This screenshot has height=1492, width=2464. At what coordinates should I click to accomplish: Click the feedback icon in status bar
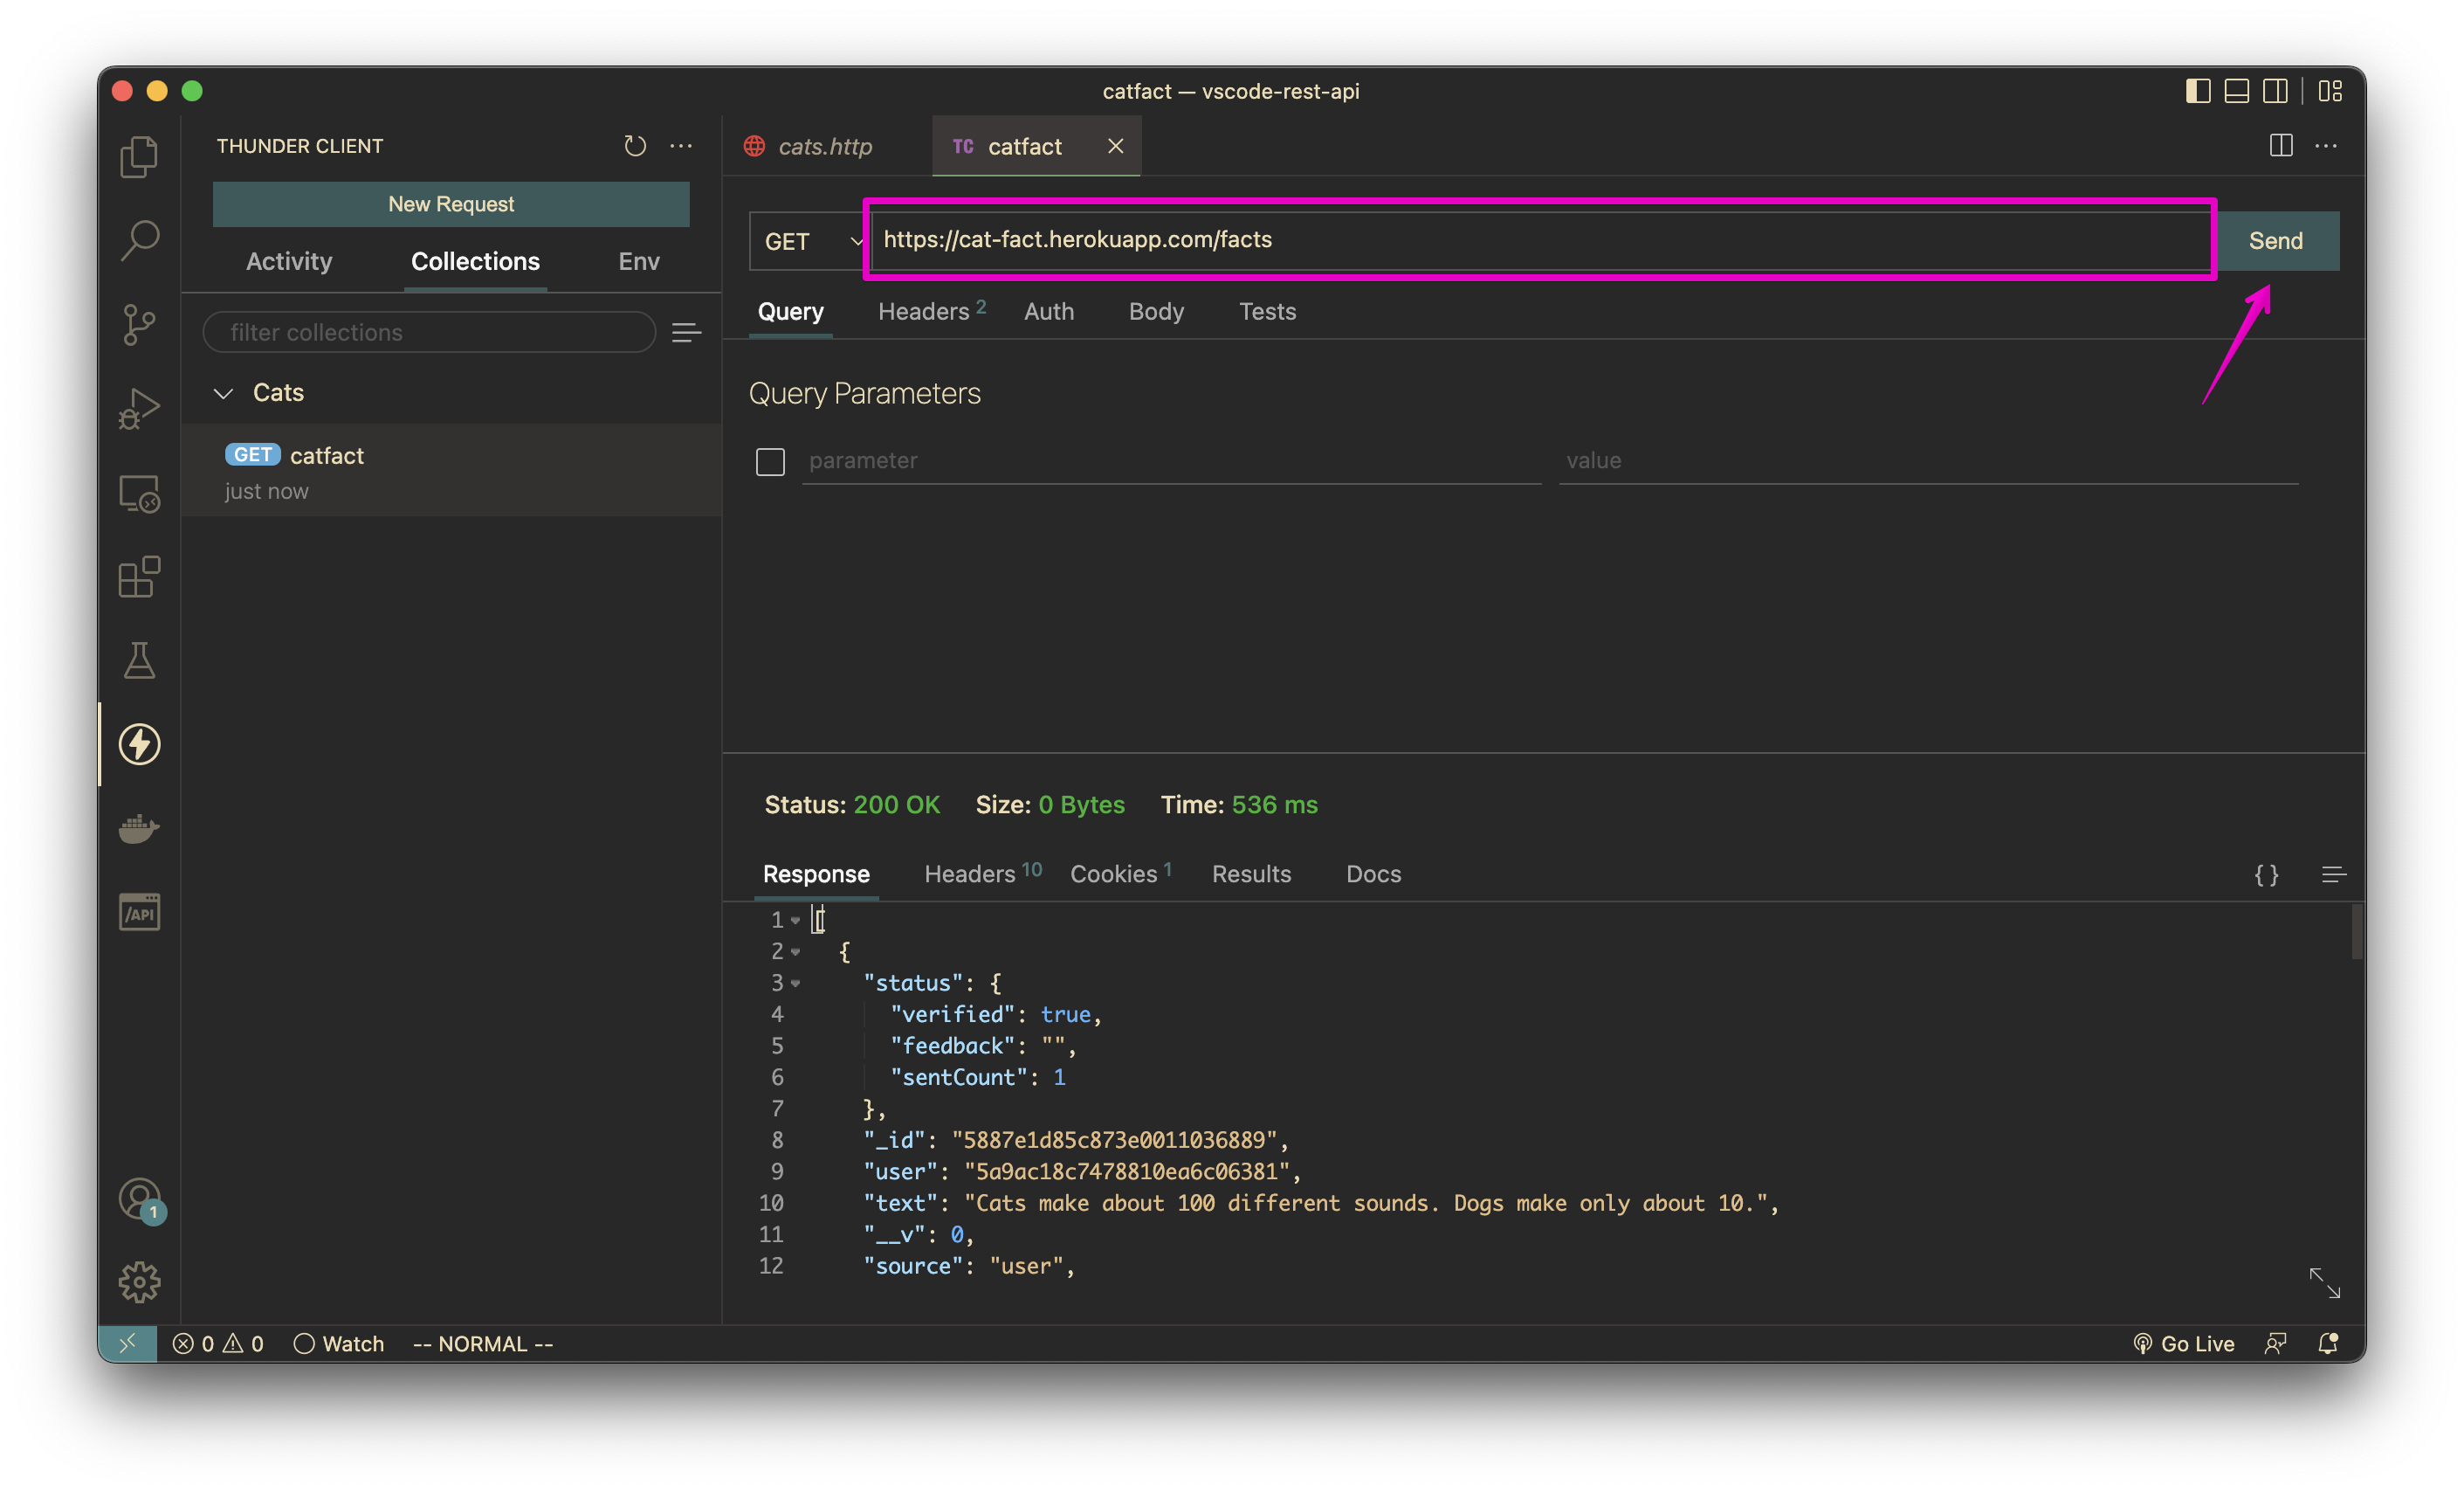click(x=2275, y=1343)
